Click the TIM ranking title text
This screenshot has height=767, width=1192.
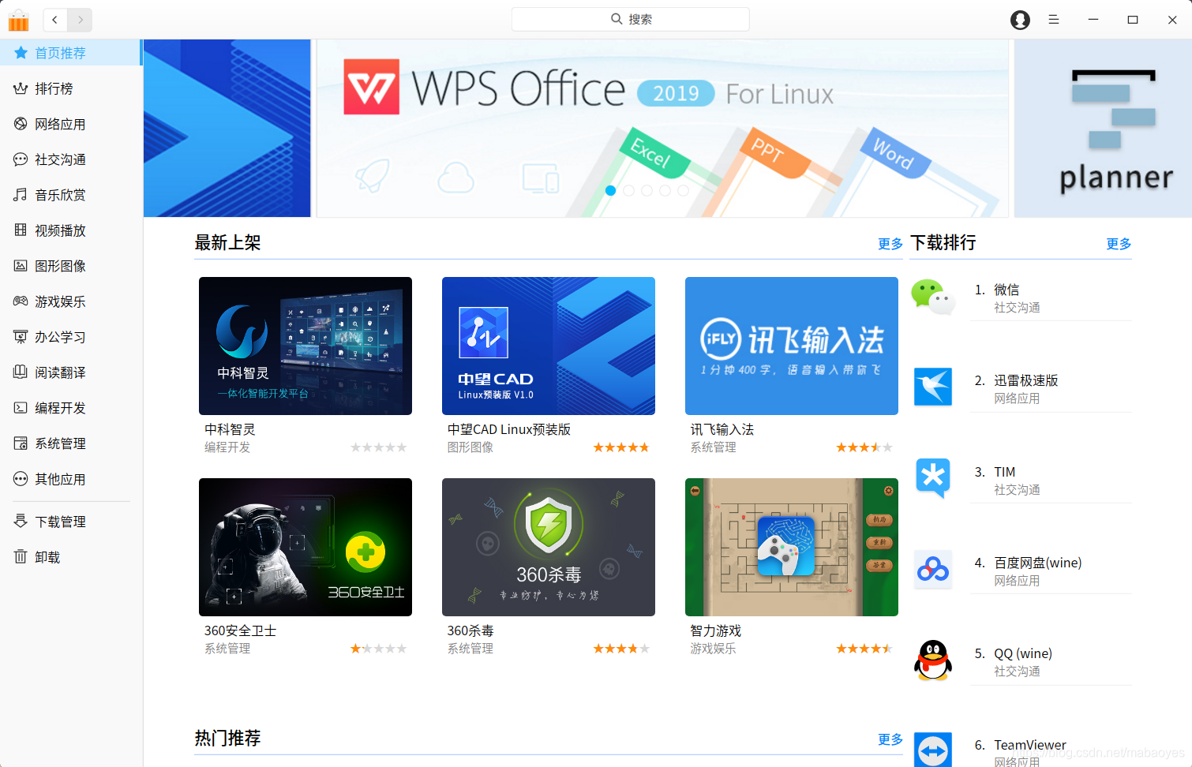click(x=1005, y=472)
